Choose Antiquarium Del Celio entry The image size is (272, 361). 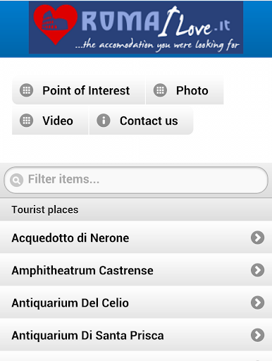[136, 302]
